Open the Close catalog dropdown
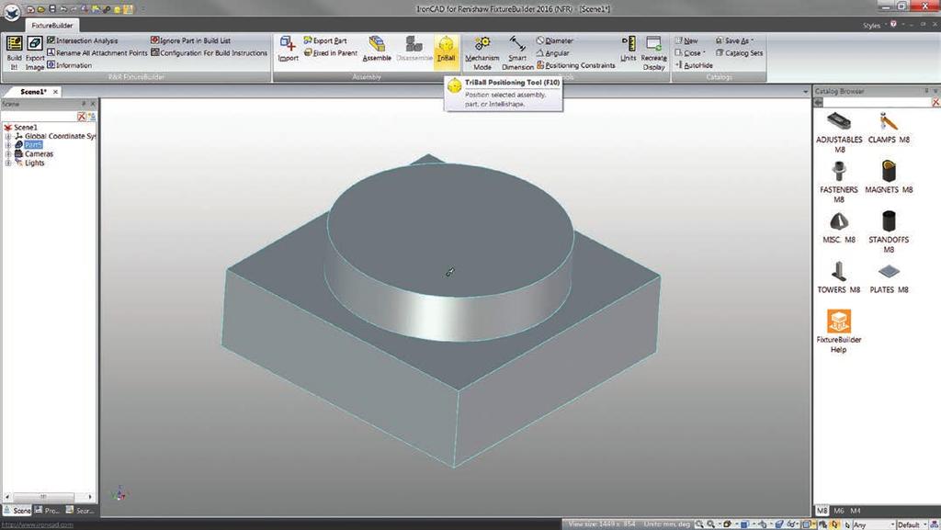941x530 pixels. (x=690, y=52)
